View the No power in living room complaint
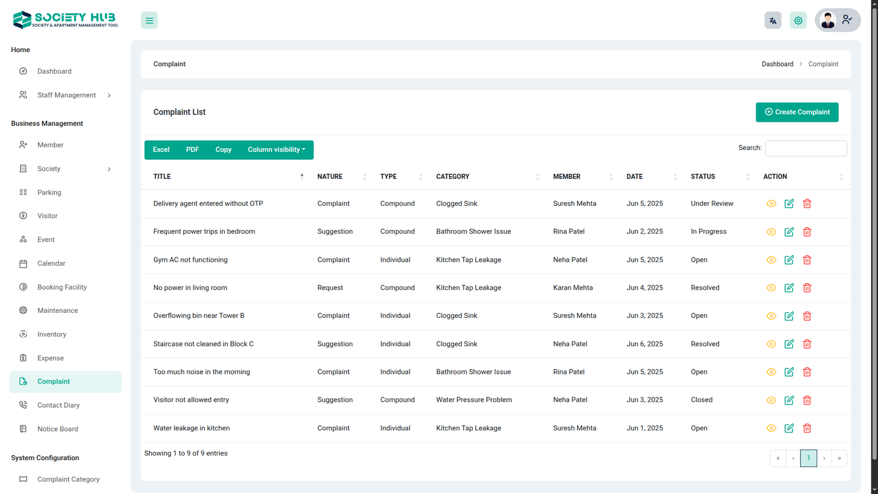 coord(771,288)
